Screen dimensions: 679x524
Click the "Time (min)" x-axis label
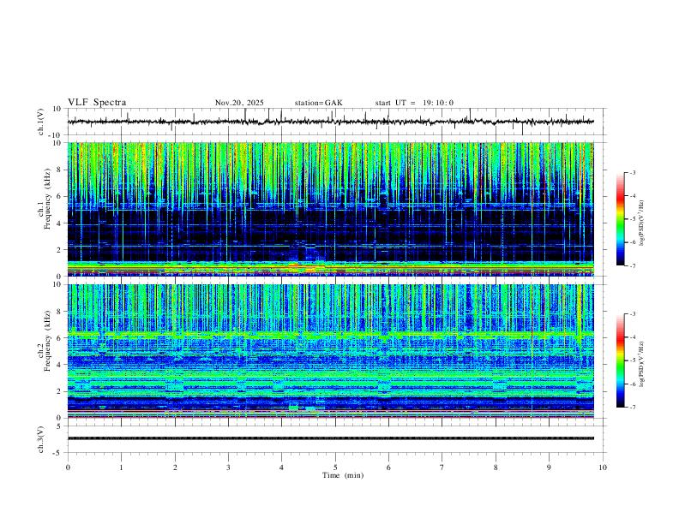[343, 475]
